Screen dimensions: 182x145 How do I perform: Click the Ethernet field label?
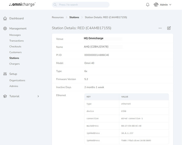(x=61, y=95)
